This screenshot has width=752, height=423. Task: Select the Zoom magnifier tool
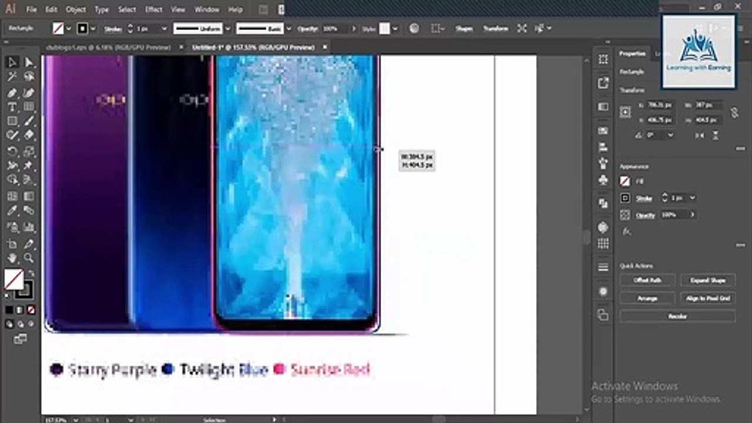pyautogui.click(x=28, y=258)
